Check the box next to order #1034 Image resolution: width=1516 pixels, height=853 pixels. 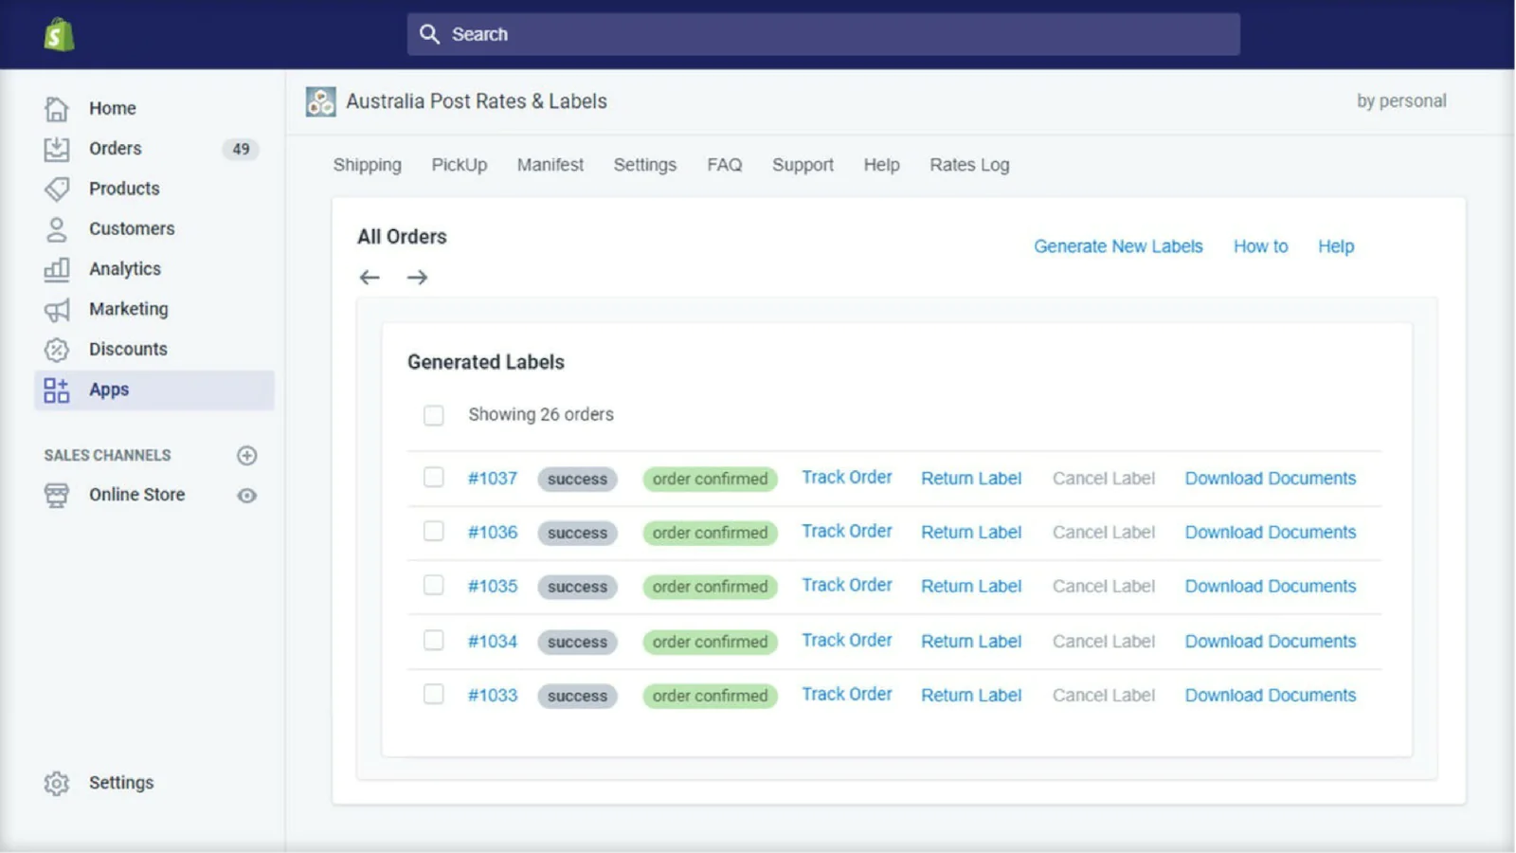point(433,640)
